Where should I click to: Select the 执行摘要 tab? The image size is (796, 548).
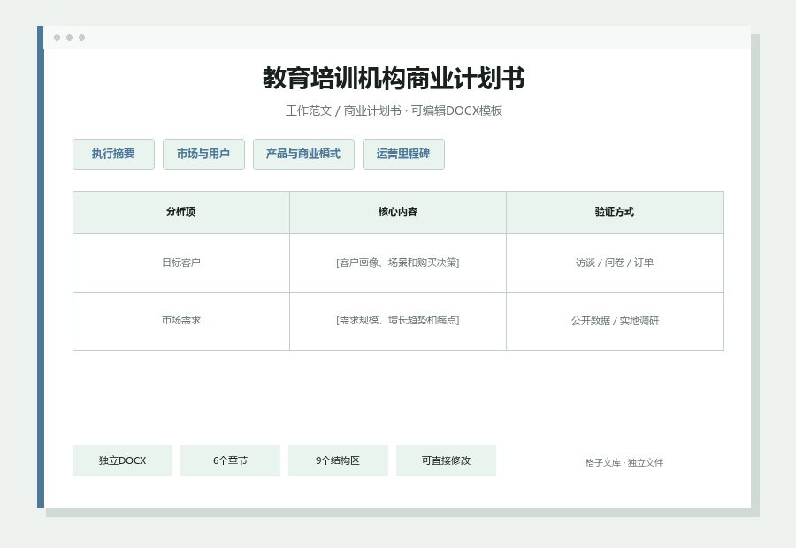coord(113,155)
